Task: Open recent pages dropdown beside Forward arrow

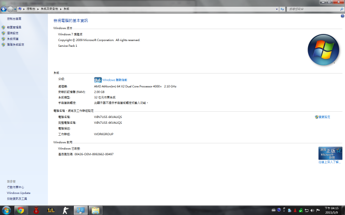Action: pos(15,9)
